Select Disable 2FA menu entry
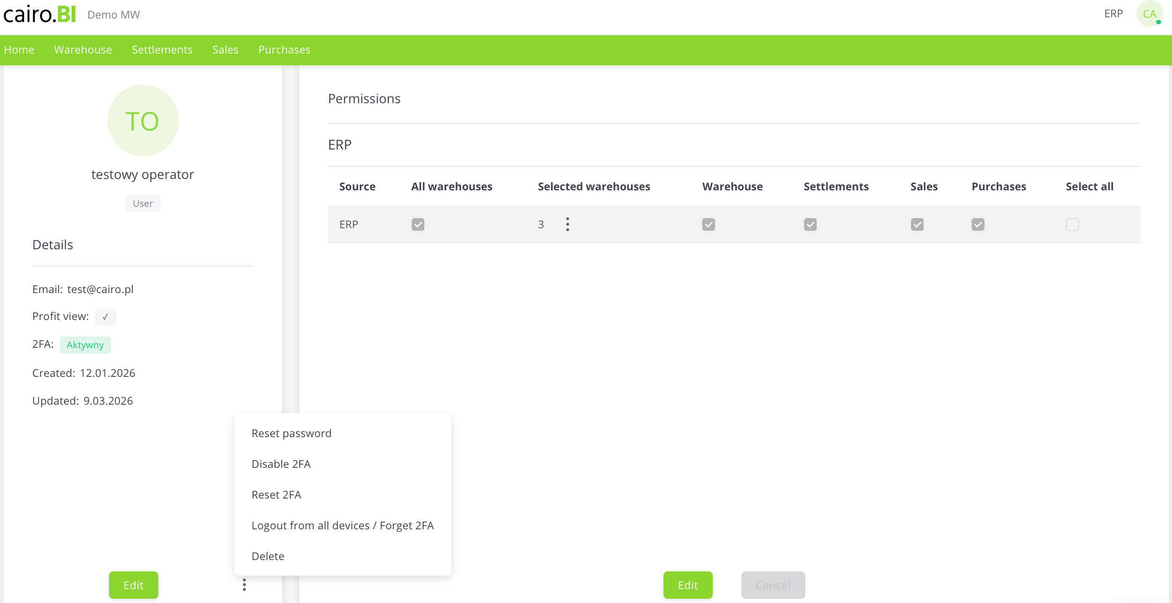This screenshot has width=1172, height=603. (x=281, y=464)
